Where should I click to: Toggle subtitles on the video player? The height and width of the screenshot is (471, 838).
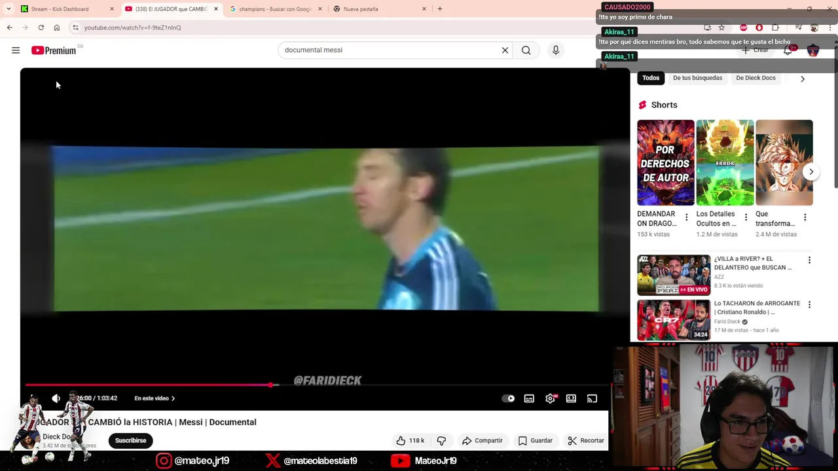(x=529, y=398)
